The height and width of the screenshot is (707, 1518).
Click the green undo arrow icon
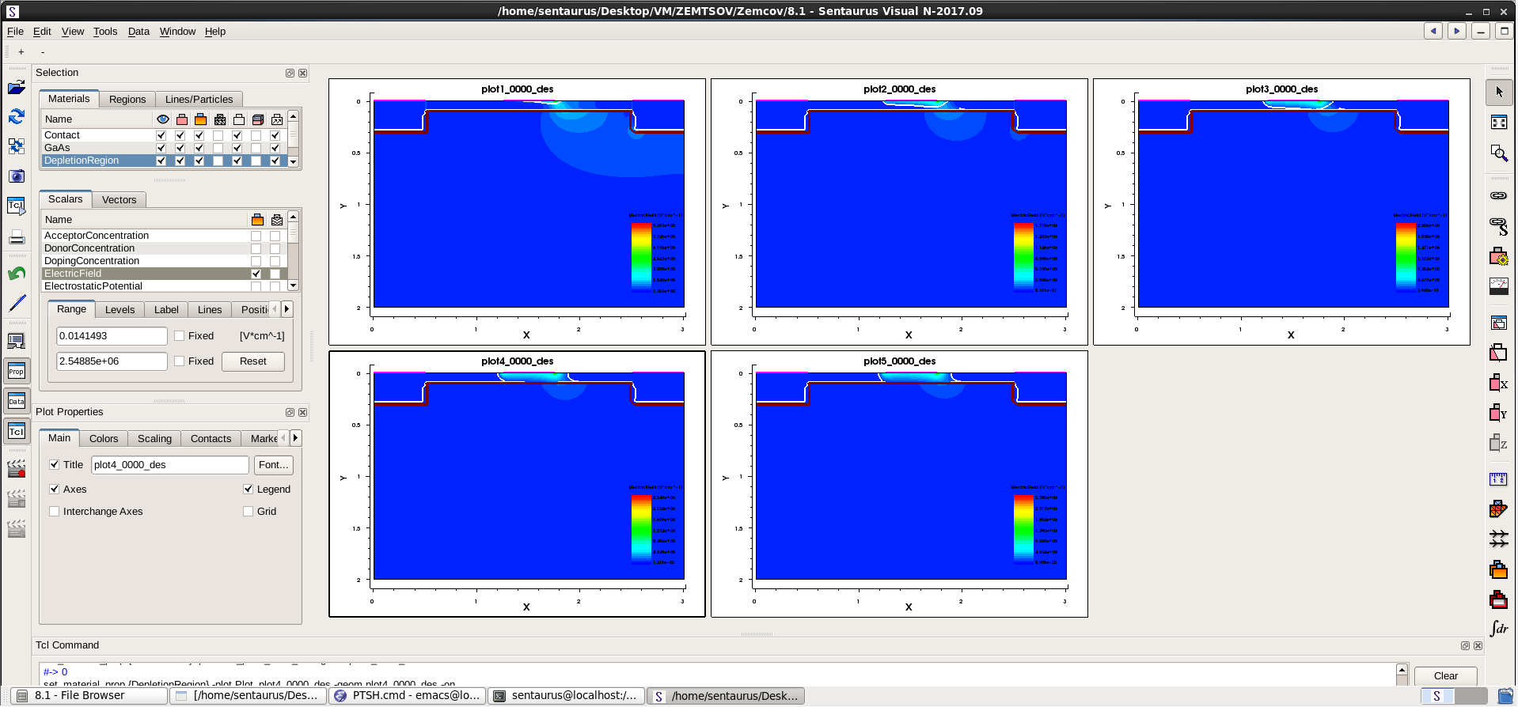[x=16, y=274]
